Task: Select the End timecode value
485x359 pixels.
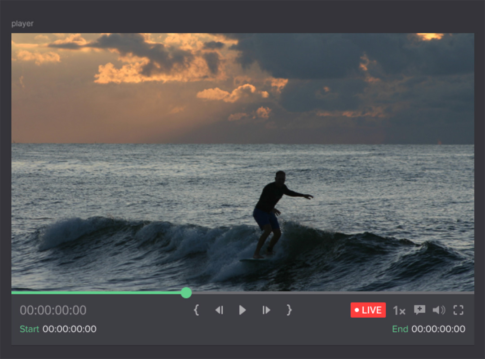Action: [438, 329]
